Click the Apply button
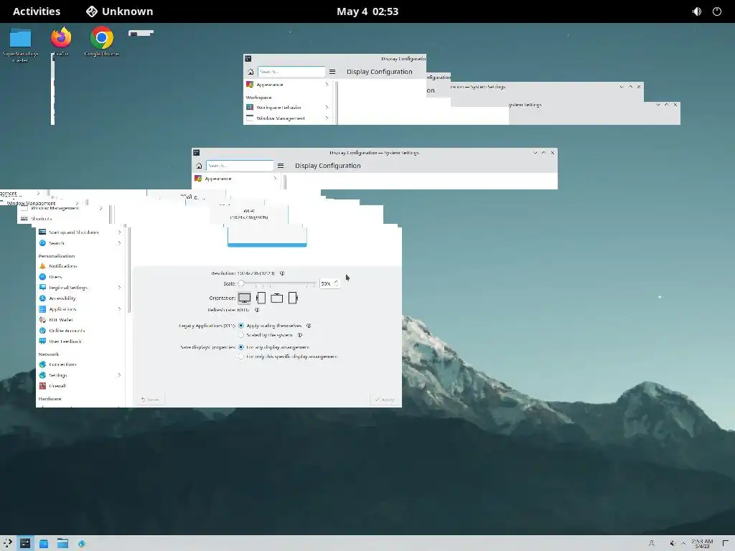This screenshot has height=551, width=735. 385,400
